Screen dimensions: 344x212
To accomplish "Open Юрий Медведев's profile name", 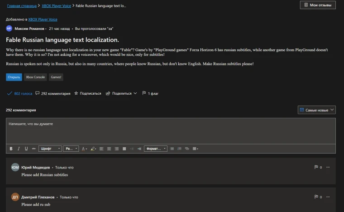I will coord(36,168).
